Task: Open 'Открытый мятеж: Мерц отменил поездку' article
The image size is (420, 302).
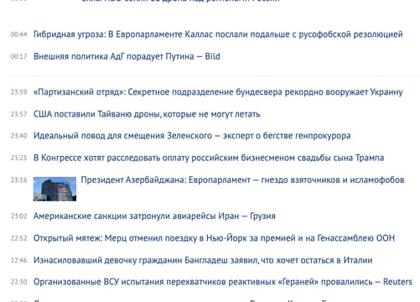Action: coord(214,238)
